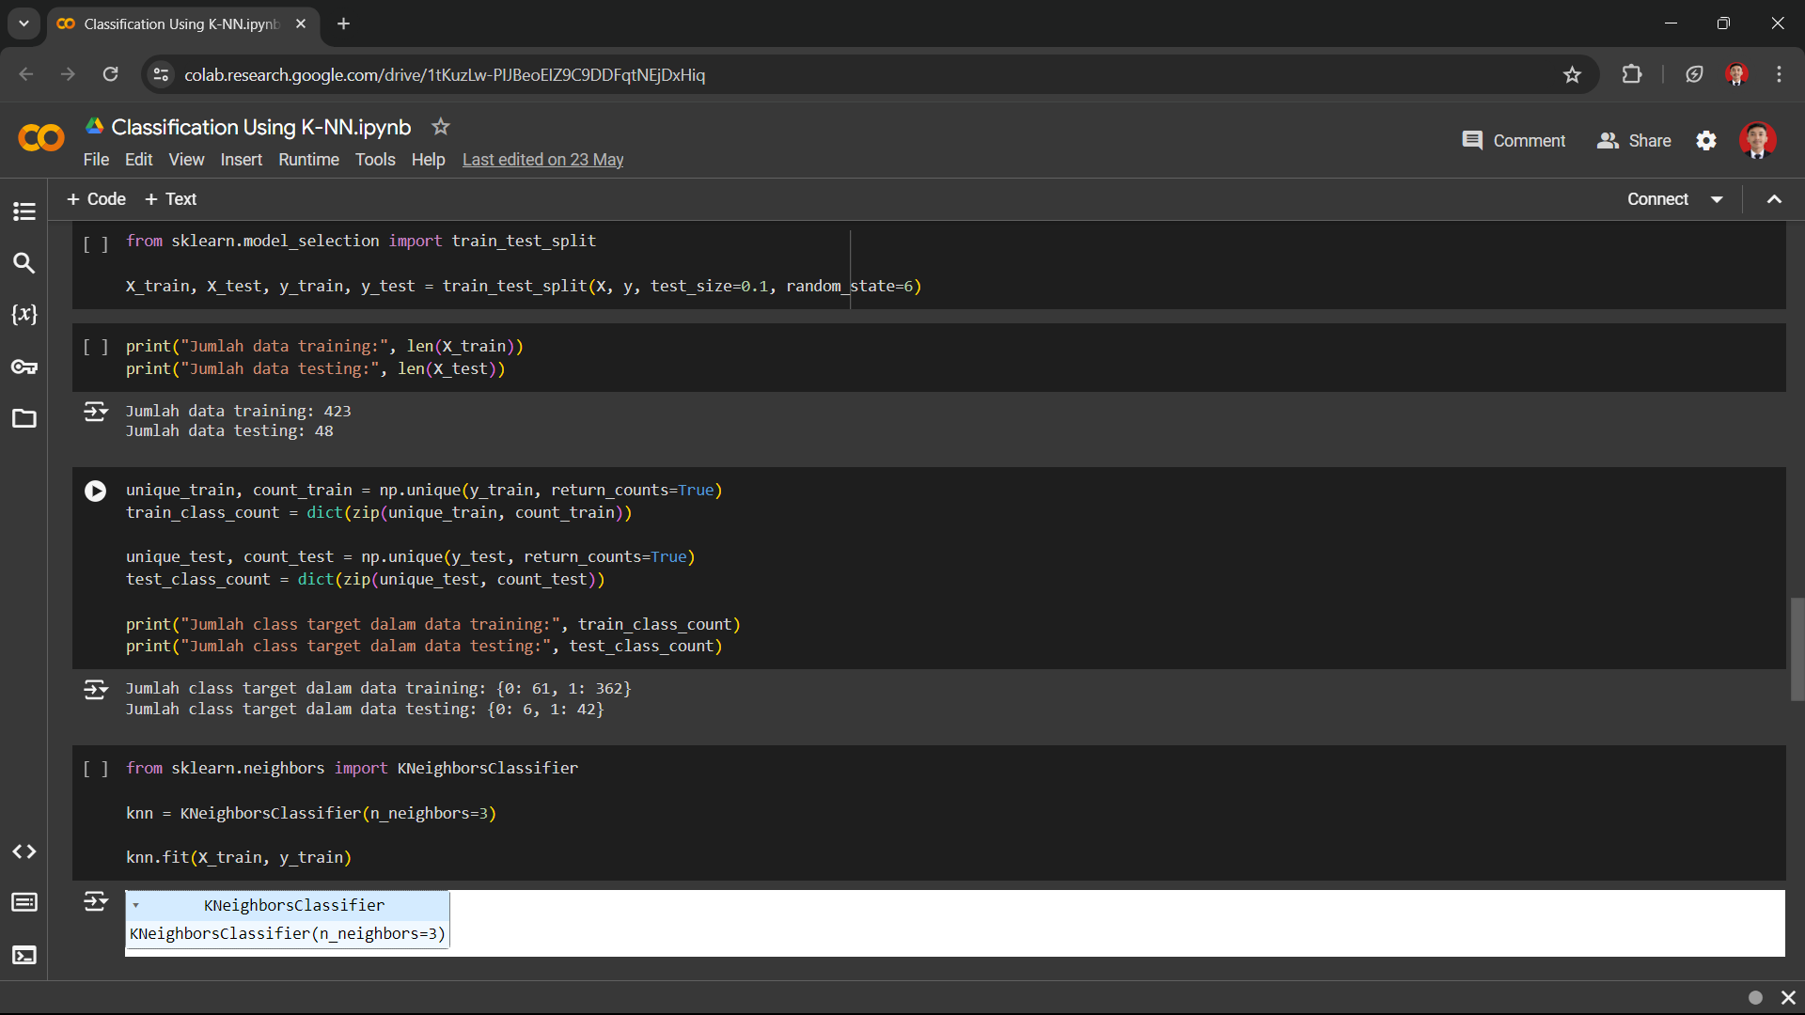Screen dimensions: 1805x1015
Task: Open the code snippets panel
Action: pos(24,851)
